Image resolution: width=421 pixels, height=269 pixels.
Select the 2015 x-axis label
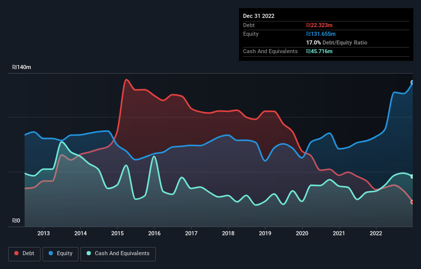pos(117,233)
